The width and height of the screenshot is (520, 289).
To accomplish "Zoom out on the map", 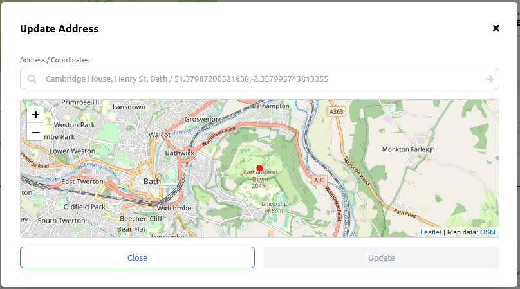I will pyautogui.click(x=35, y=132).
